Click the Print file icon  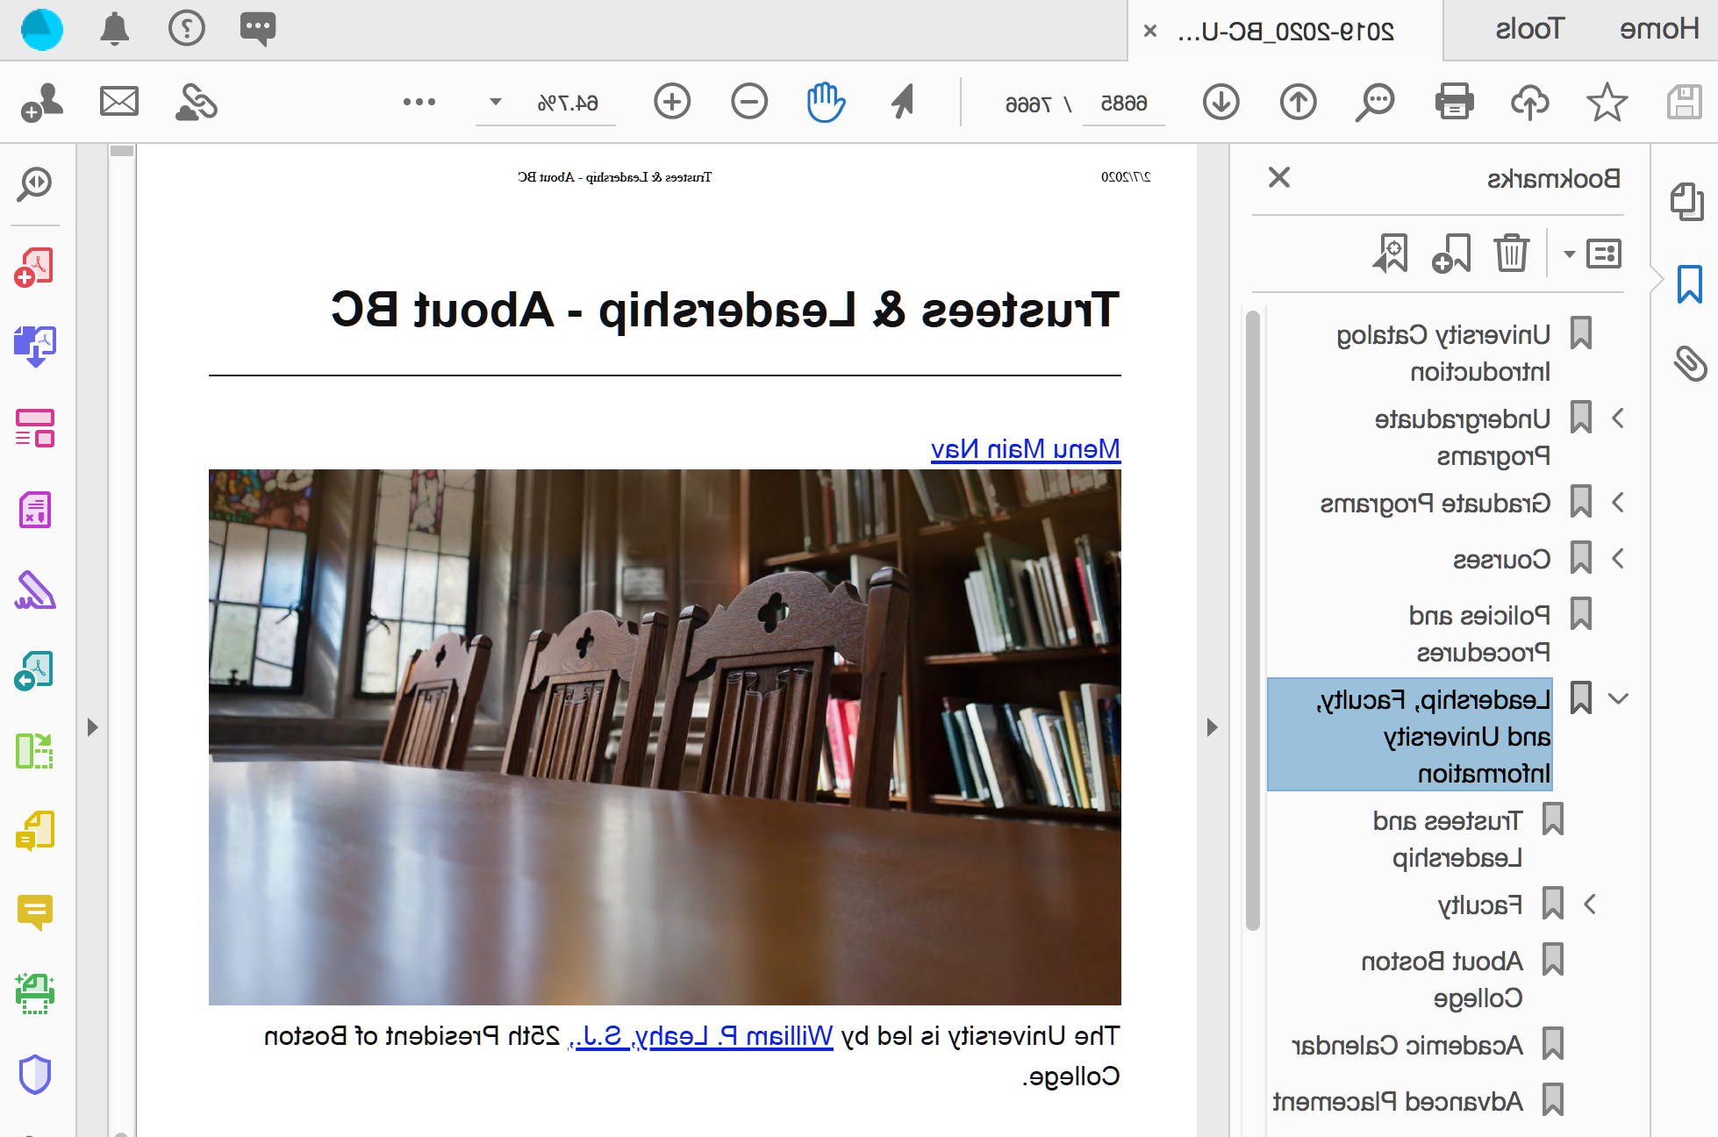click(1454, 102)
